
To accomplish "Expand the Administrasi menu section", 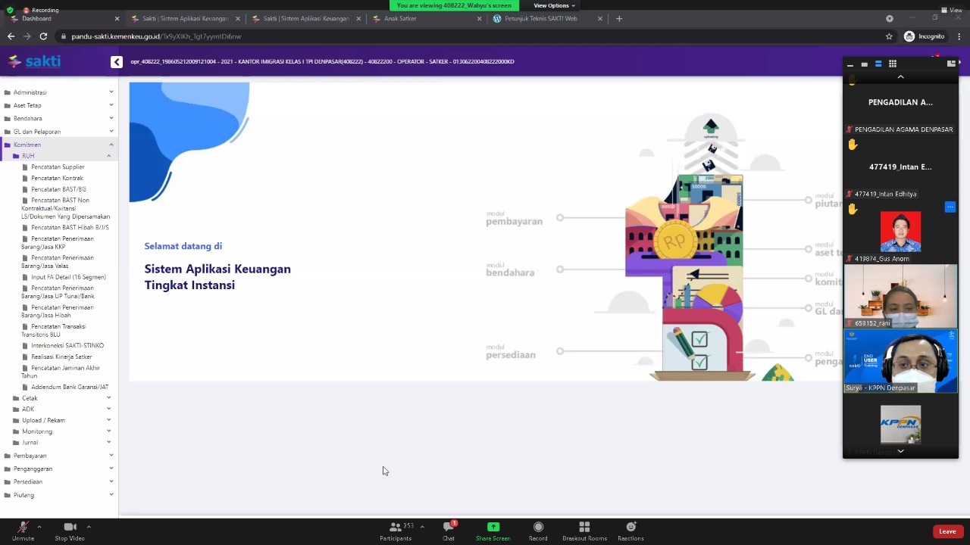I will [30, 92].
